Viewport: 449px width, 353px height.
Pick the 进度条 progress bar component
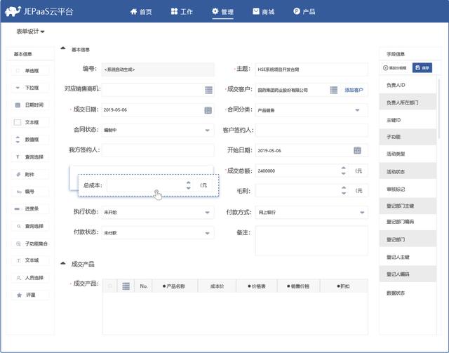pos(30,208)
